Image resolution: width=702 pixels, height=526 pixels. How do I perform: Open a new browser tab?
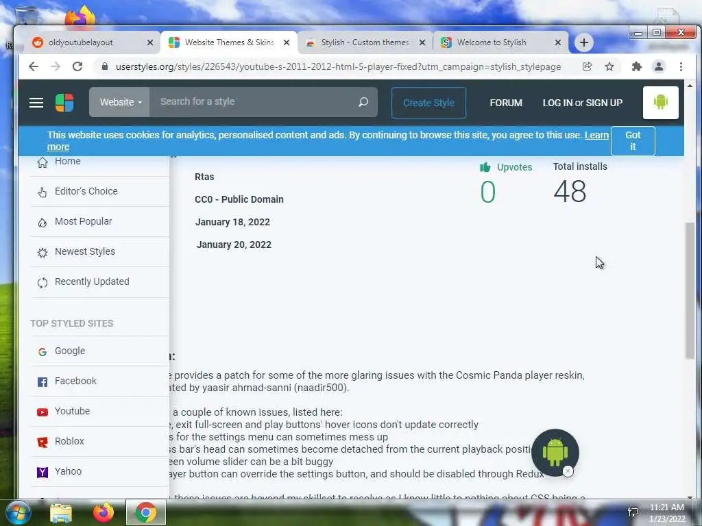point(583,42)
